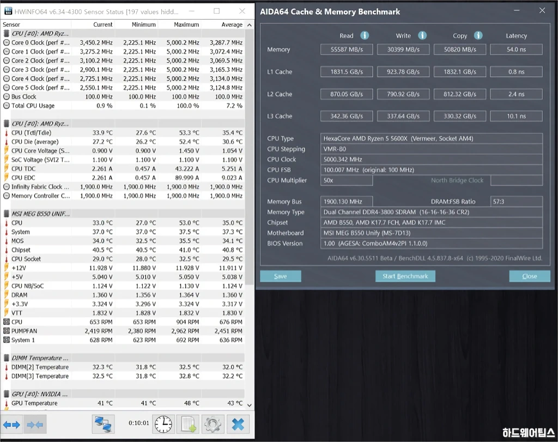
Task: Click the elapsed time 0:10:01 display
Action: tap(138, 423)
